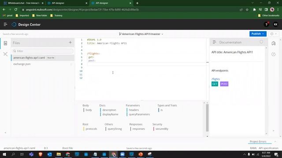This screenshot has height=158, width=282.
Task: Close the active API designer browser tab
Action: pyautogui.click(x=130, y=3)
